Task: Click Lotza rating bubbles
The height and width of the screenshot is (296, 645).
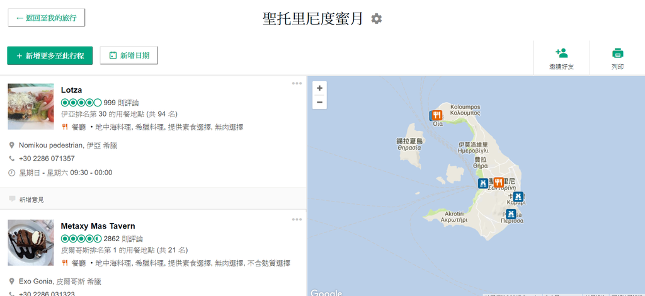Action: pos(81,103)
